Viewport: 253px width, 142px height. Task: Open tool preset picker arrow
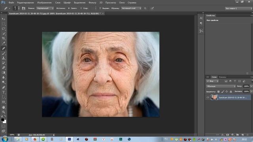(9, 8)
